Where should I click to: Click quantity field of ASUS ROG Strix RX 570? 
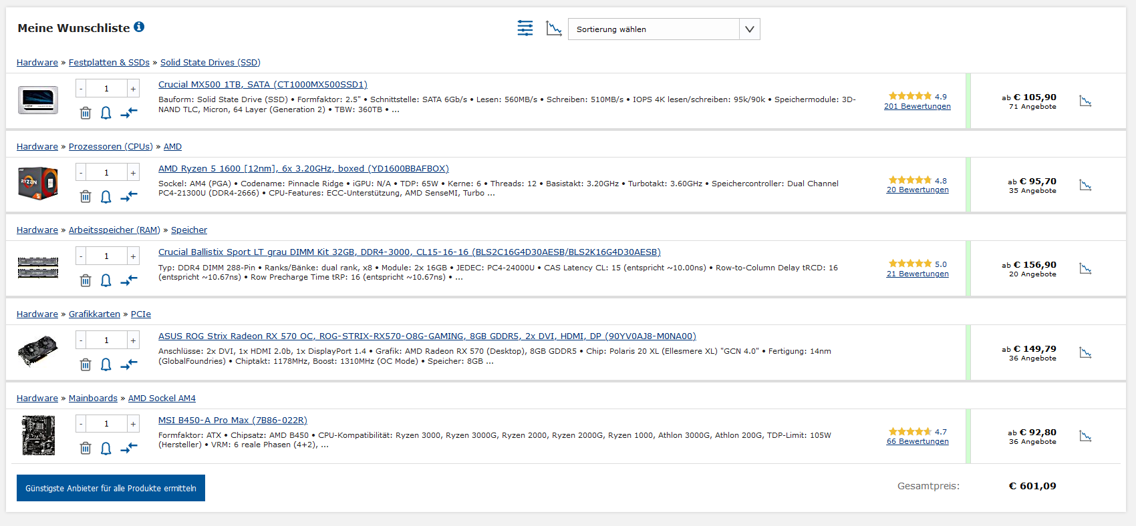(x=107, y=340)
